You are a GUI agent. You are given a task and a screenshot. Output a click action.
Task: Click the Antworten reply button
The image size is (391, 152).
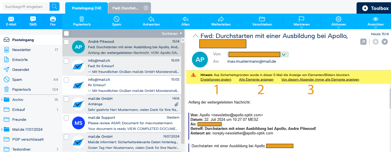151,21
